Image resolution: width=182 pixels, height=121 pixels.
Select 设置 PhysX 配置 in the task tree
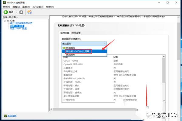tap(18, 28)
